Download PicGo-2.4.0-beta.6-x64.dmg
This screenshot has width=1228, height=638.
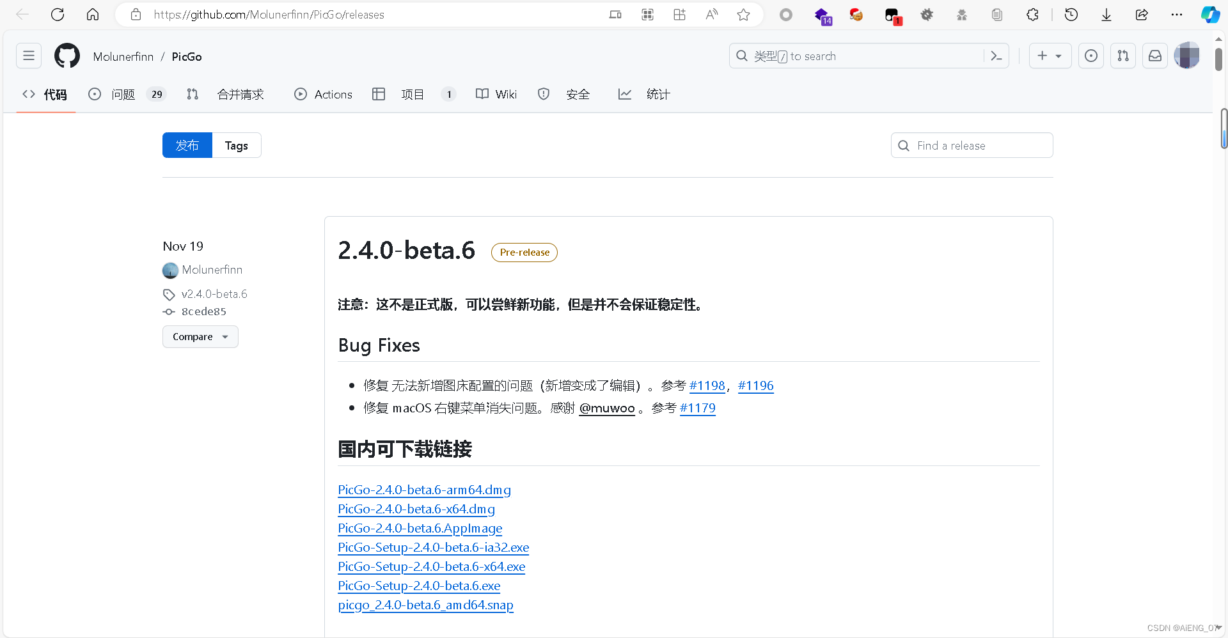pos(416,509)
